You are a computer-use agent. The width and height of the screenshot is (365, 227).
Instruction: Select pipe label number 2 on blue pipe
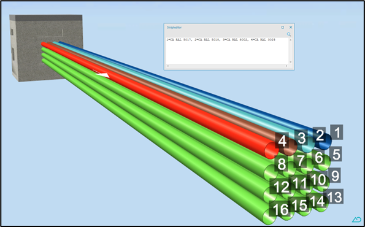pos(319,135)
